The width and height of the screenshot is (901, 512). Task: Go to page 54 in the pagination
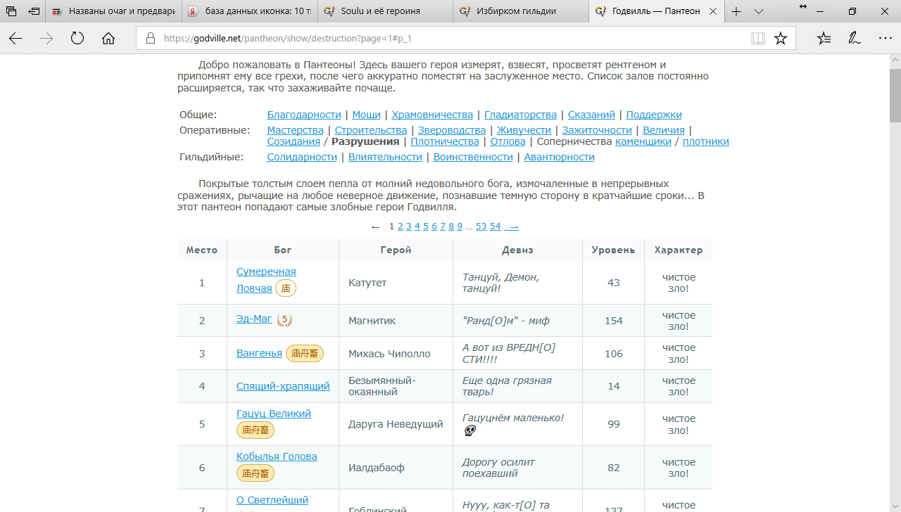(495, 226)
